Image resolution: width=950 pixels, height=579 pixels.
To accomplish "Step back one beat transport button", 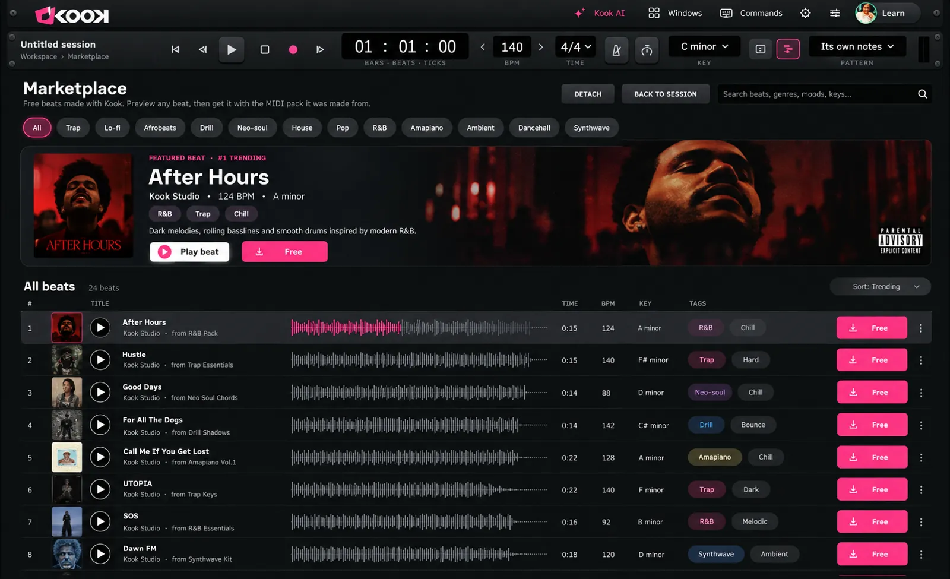I will (x=203, y=49).
